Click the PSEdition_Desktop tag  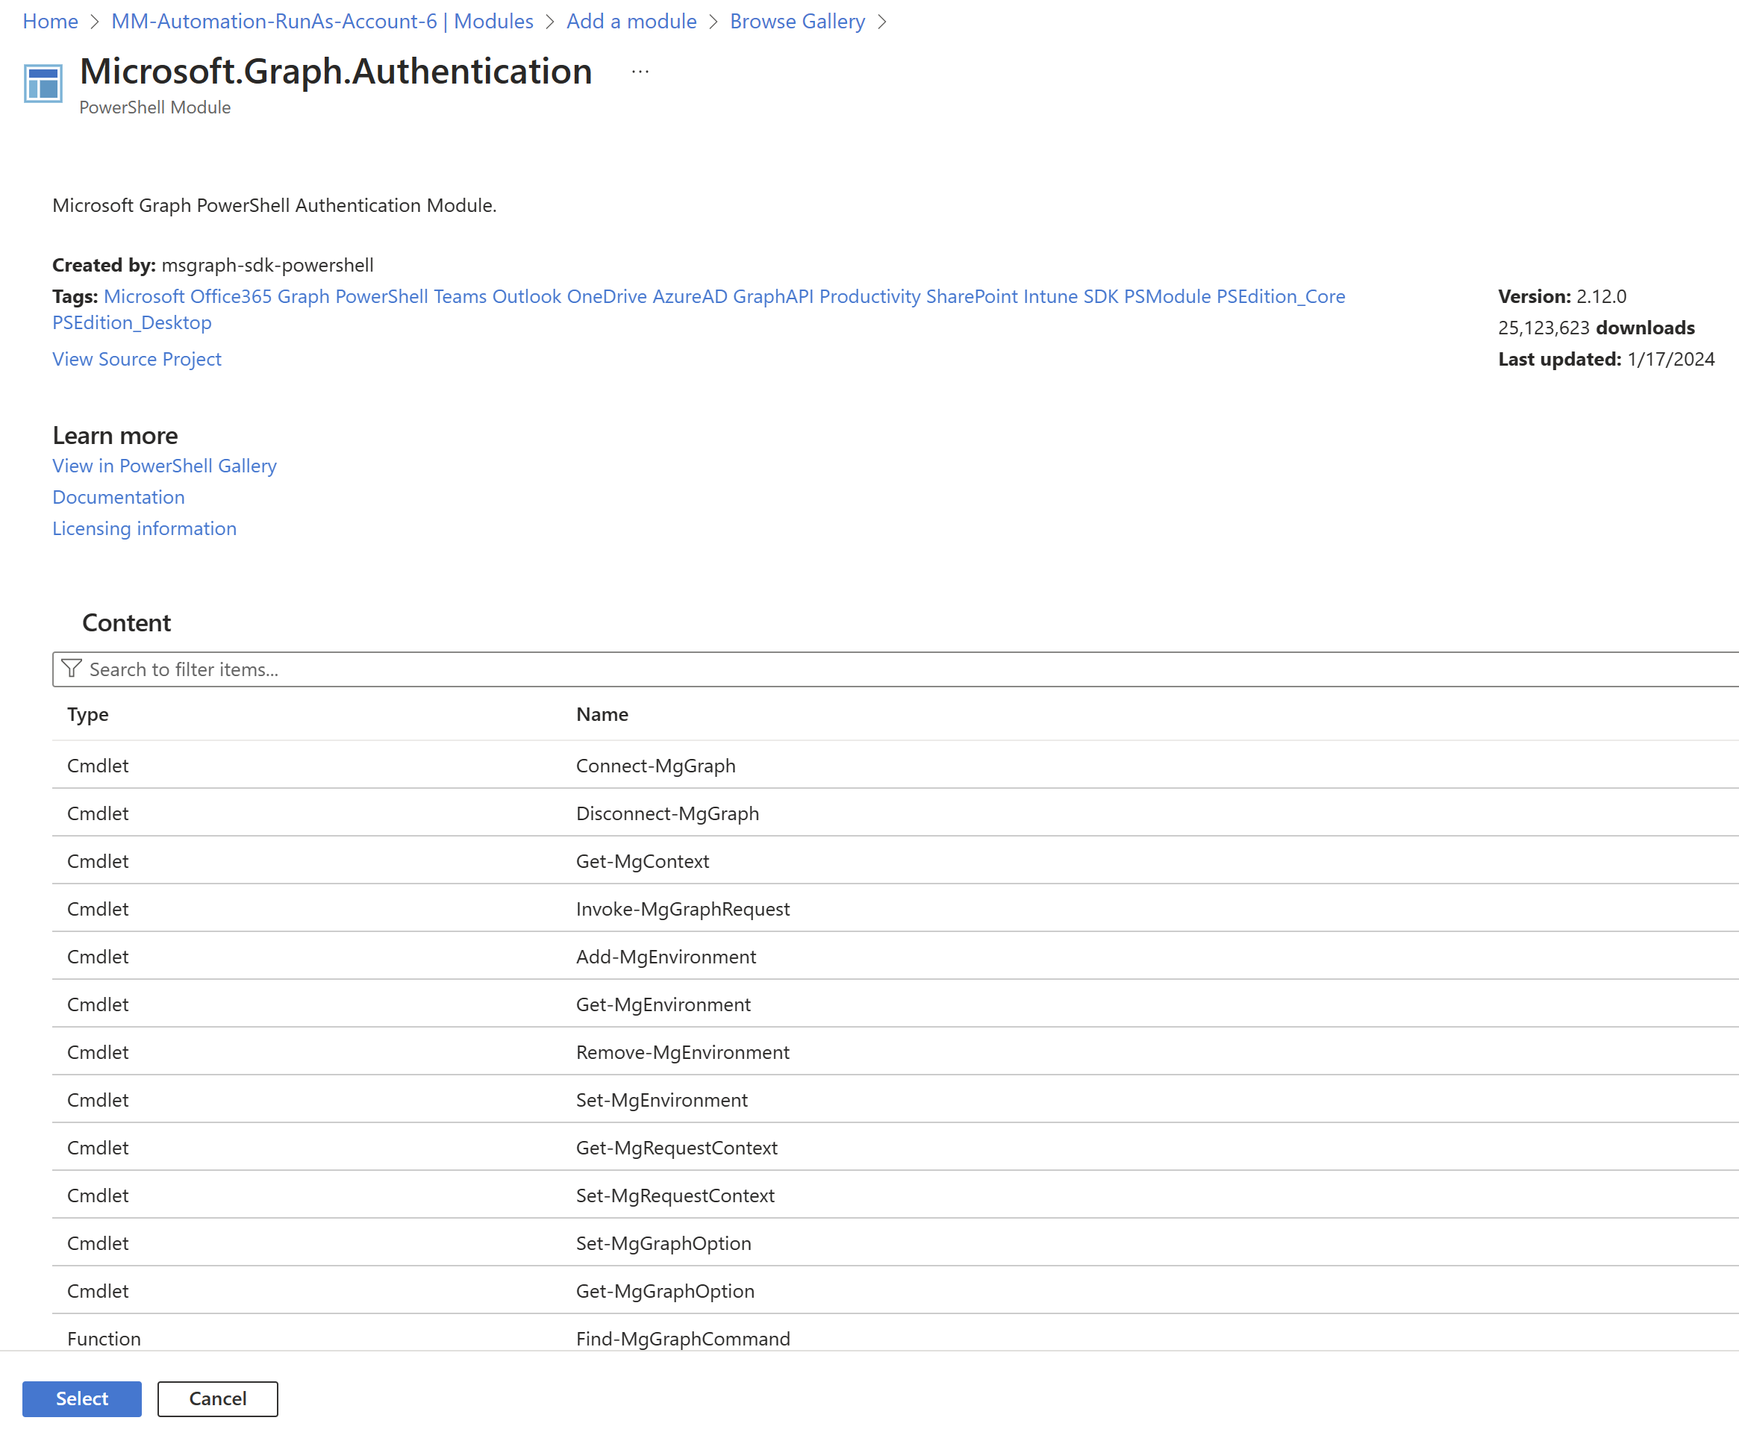pyautogui.click(x=131, y=322)
